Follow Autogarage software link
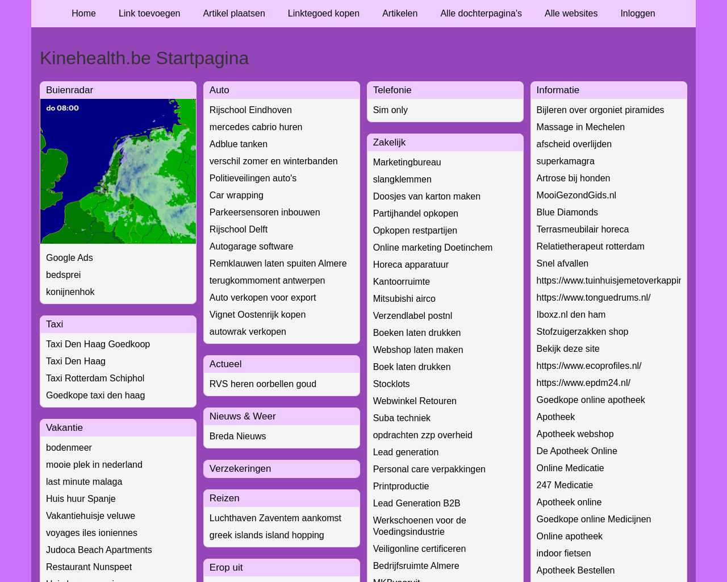Image resolution: width=727 pixels, height=582 pixels. [251, 247]
